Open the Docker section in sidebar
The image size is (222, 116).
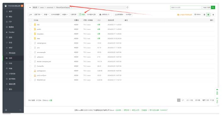click(11, 32)
